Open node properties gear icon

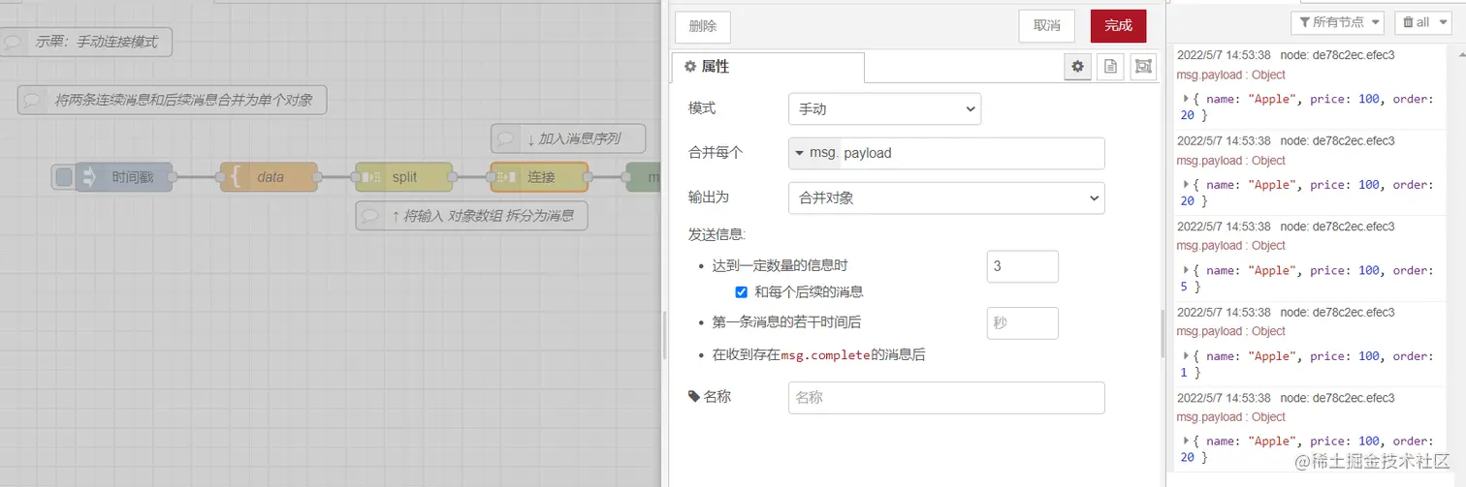click(x=1076, y=67)
